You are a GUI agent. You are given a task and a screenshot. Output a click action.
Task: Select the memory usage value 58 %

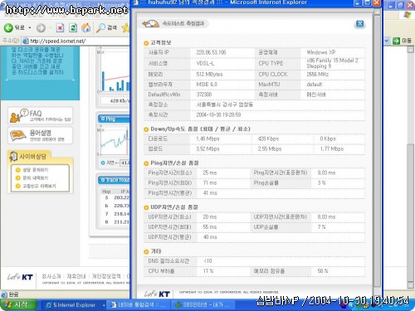tap(323, 271)
